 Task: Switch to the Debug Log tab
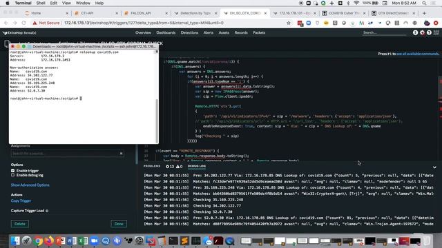(x=197, y=166)
